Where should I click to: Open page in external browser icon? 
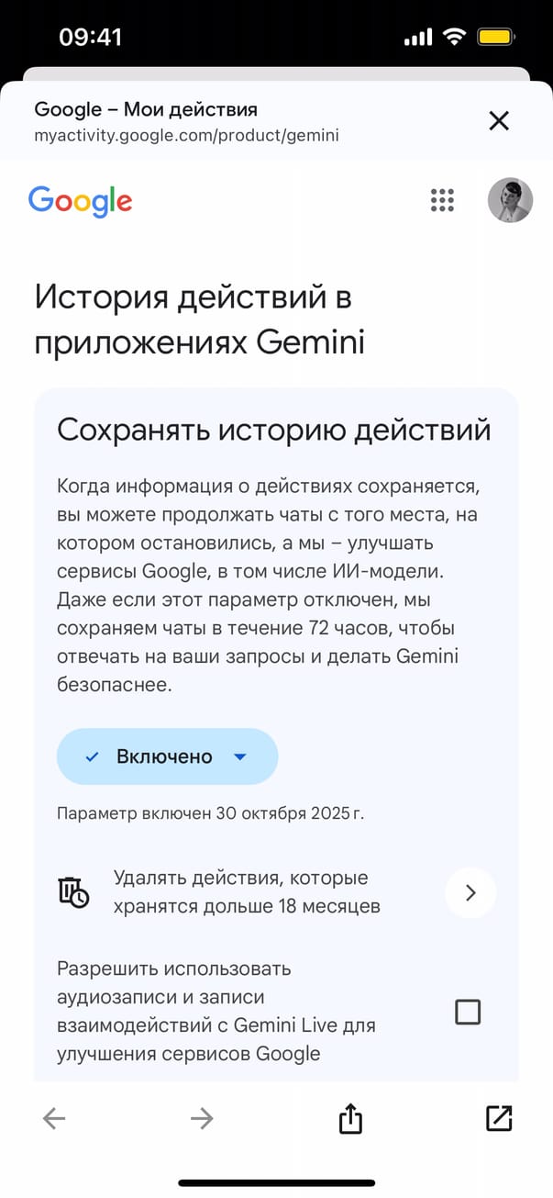click(x=498, y=1117)
